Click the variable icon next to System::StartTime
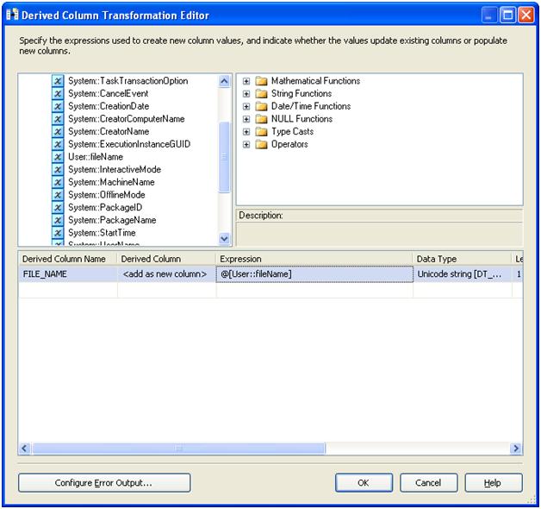This screenshot has height=509, width=541. 58,233
